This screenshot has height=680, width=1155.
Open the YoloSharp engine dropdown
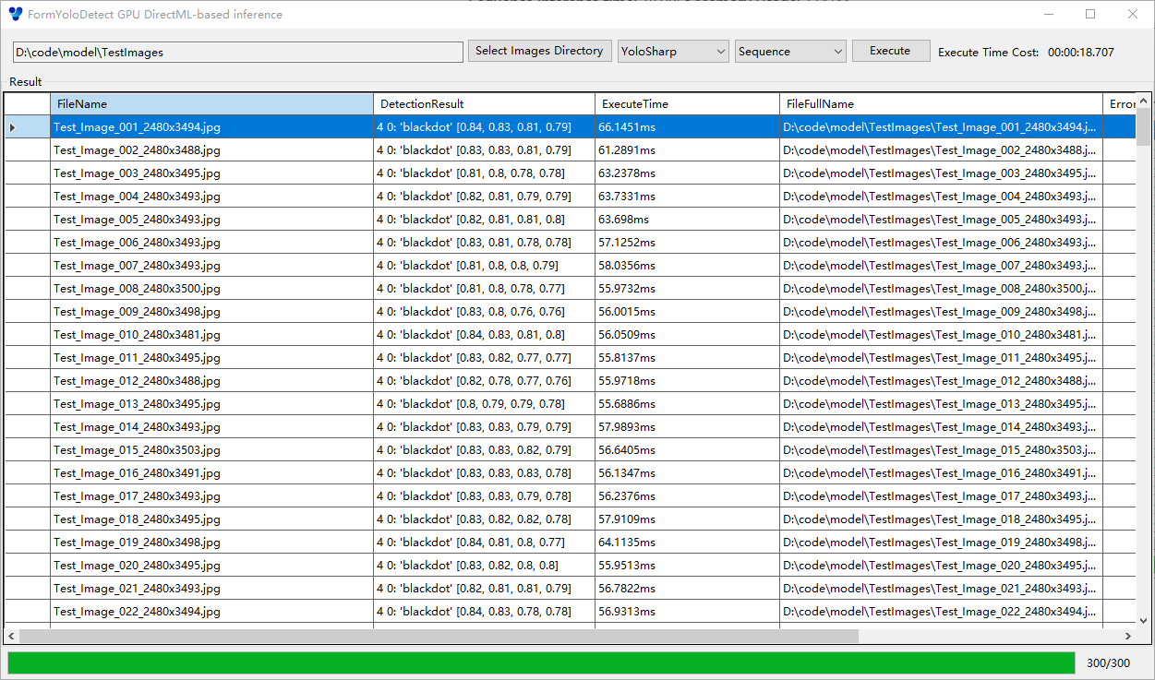pyautogui.click(x=674, y=52)
